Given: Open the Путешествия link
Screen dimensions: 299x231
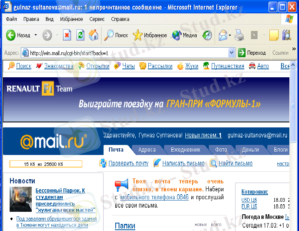Looking at the screenshot, I should (228, 66).
